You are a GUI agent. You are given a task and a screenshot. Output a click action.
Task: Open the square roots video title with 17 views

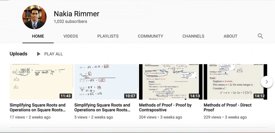point(38,108)
